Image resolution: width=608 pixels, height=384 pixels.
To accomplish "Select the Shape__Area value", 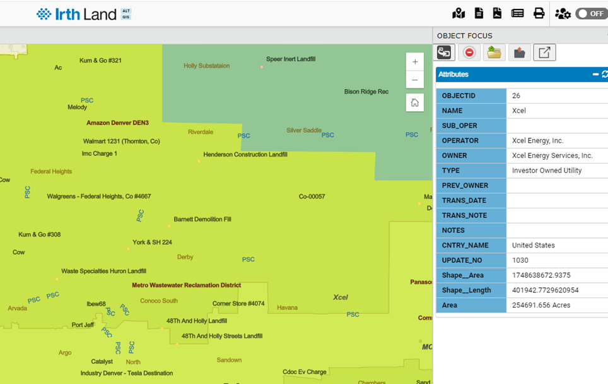I will [541, 275].
